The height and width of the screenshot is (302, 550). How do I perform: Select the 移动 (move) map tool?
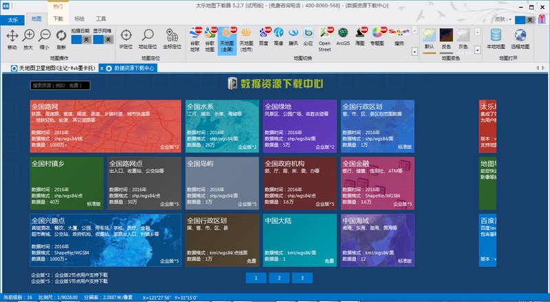pyautogui.click(x=12, y=39)
